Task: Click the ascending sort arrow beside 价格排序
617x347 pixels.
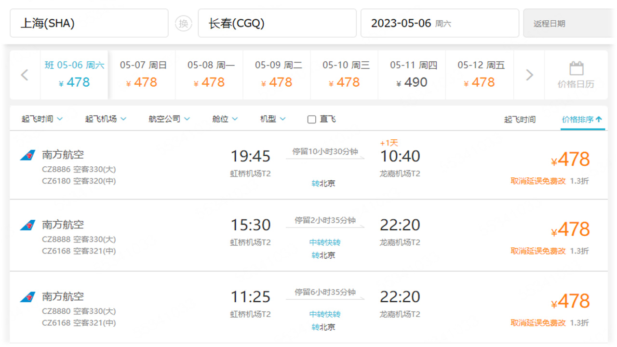Action: [x=599, y=119]
